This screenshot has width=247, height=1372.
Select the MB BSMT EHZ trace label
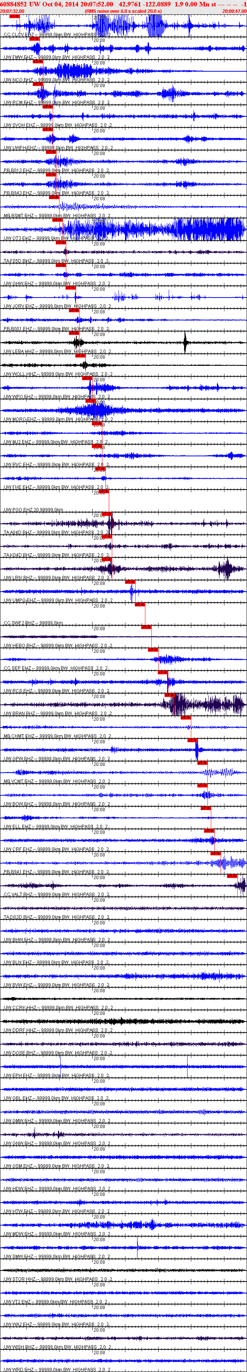[x=57, y=216]
